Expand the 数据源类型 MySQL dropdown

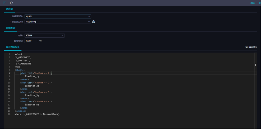tap(58, 16)
